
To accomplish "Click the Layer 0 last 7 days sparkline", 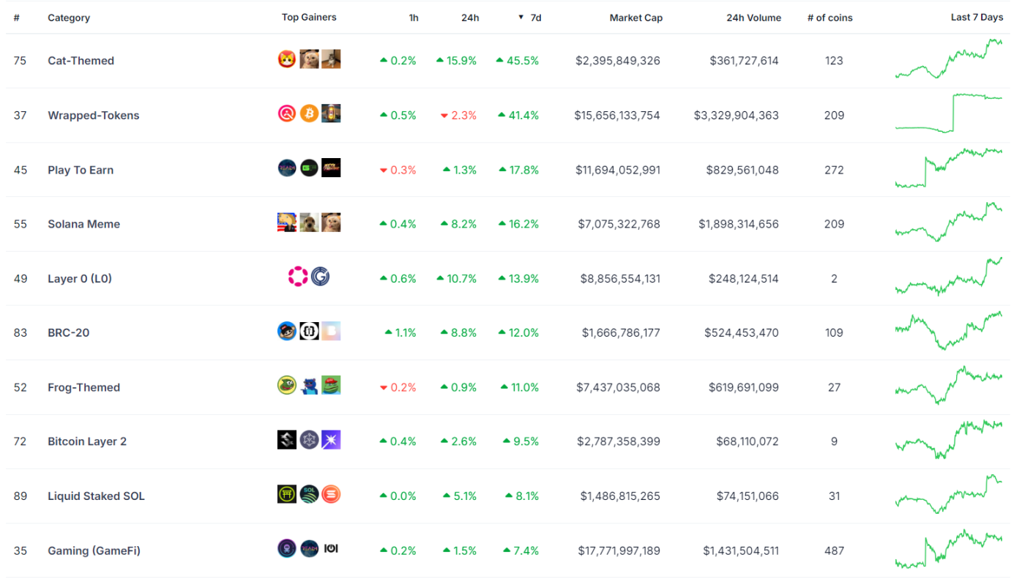I will (949, 277).
